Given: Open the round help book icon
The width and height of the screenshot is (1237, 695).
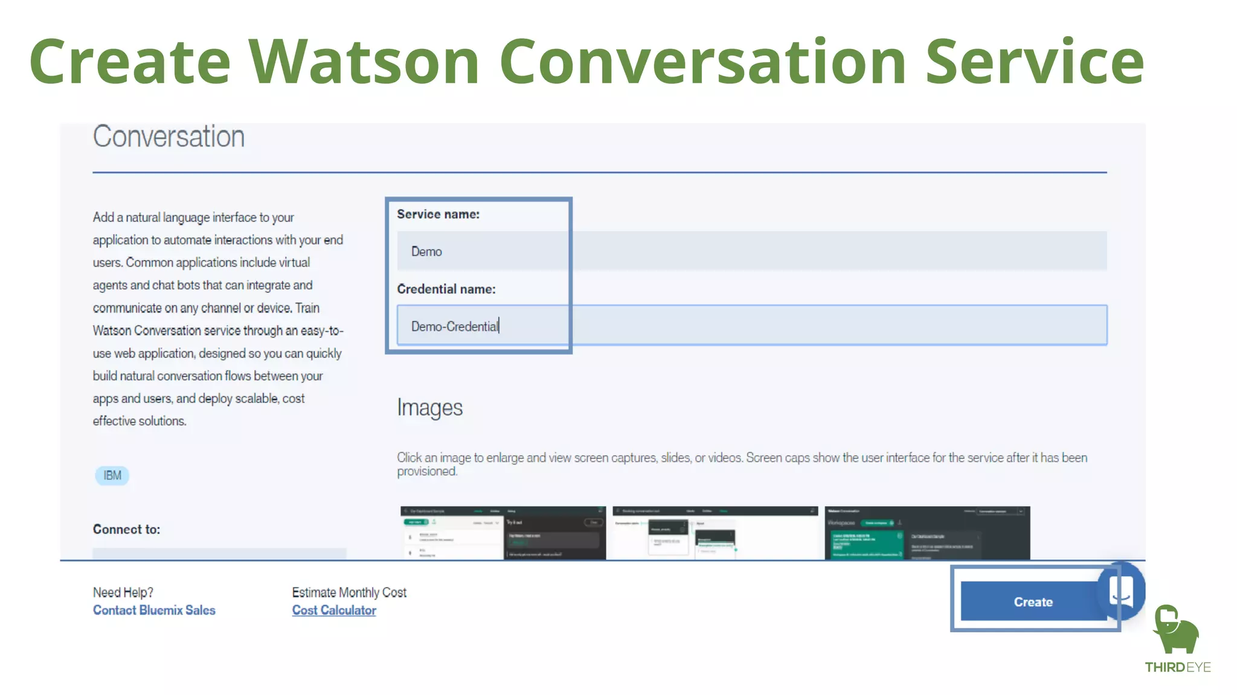Looking at the screenshot, I should [x=1122, y=591].
